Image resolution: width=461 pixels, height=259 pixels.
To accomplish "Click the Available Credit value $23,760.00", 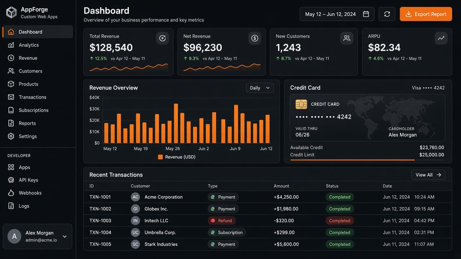I will 432,147.
